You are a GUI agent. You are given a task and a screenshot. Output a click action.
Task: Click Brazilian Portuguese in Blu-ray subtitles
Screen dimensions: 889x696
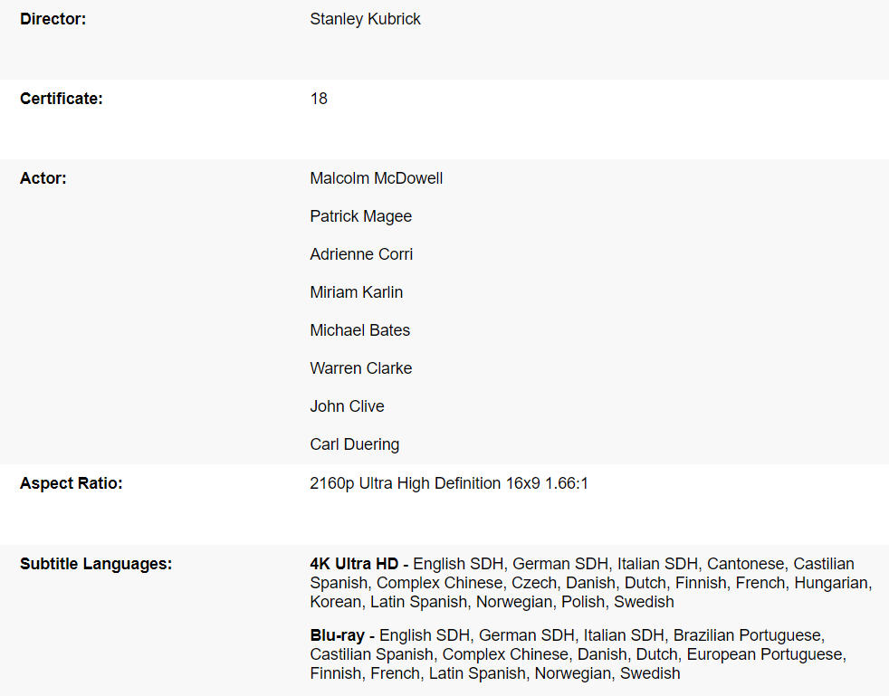[748, 635]
